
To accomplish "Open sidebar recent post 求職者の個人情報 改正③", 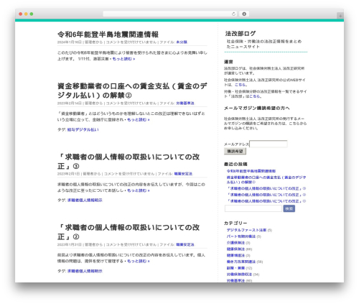I will pyautogui.click(x=266, y=188).
